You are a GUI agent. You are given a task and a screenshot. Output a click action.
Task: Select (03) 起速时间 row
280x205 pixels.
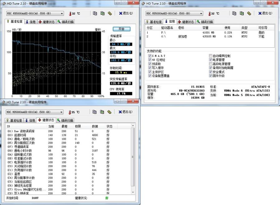(x=69, y=135)
